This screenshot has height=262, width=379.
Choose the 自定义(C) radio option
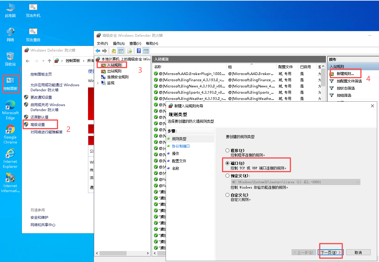(228, 195)
